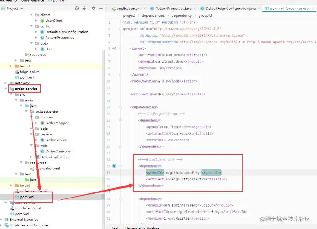Image resolution: width=317 pixels, height=229 pixels.
Task: Expand the gateway module
Action: pyautogui.click(x=6, y=83)
